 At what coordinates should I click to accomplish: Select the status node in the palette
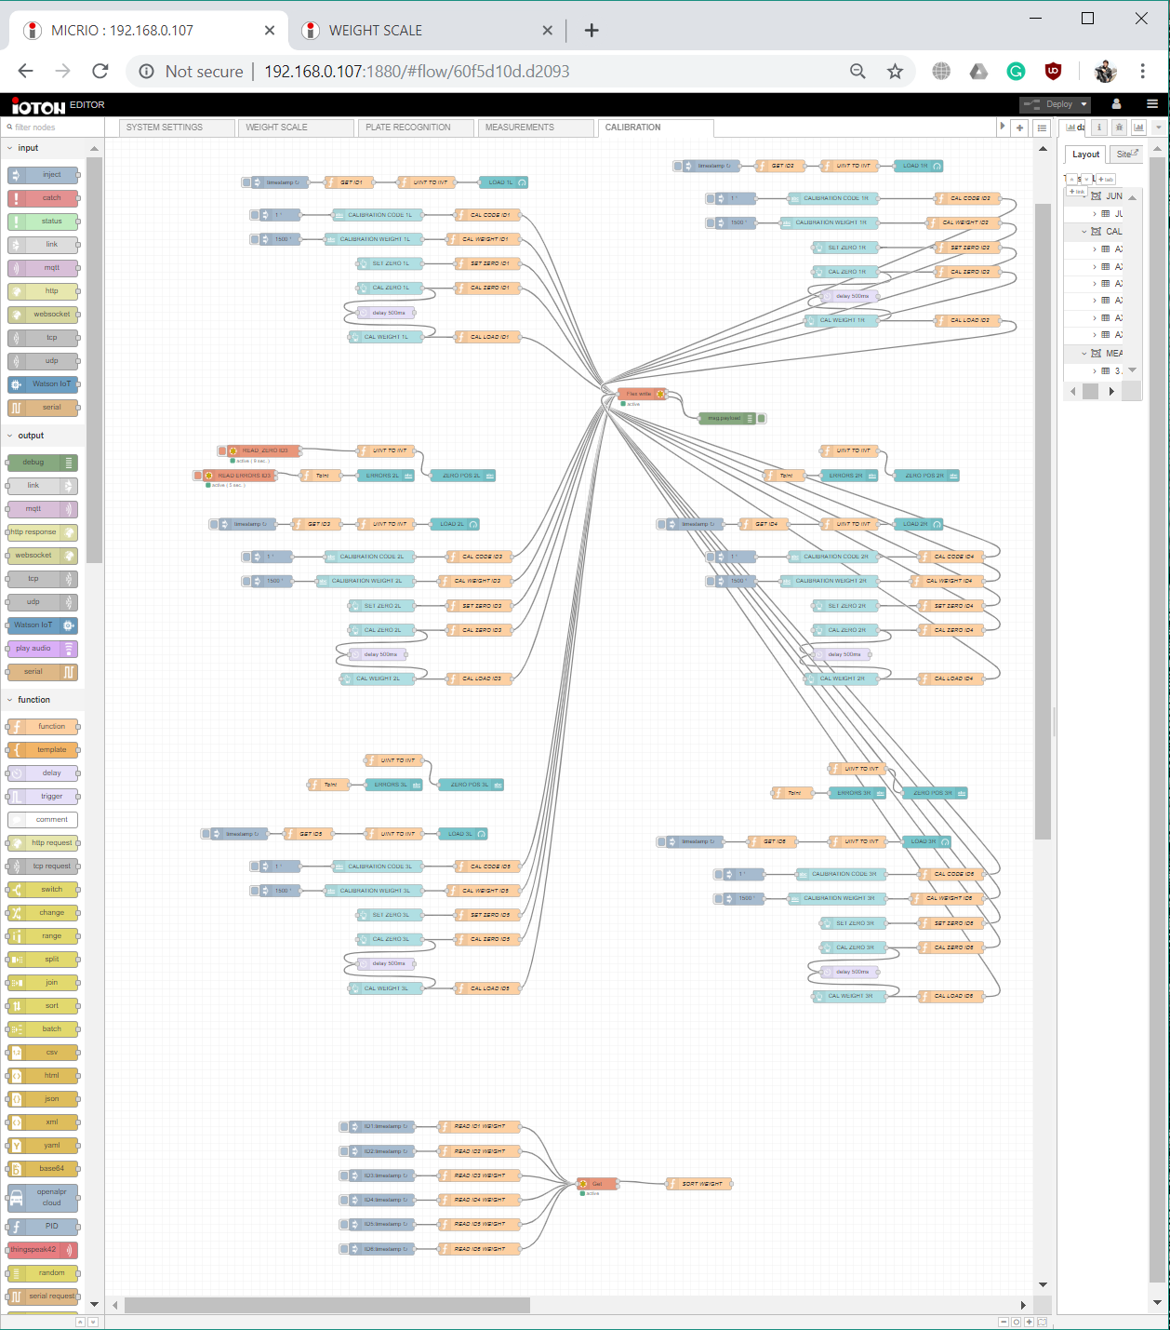[x=44, y=222]
